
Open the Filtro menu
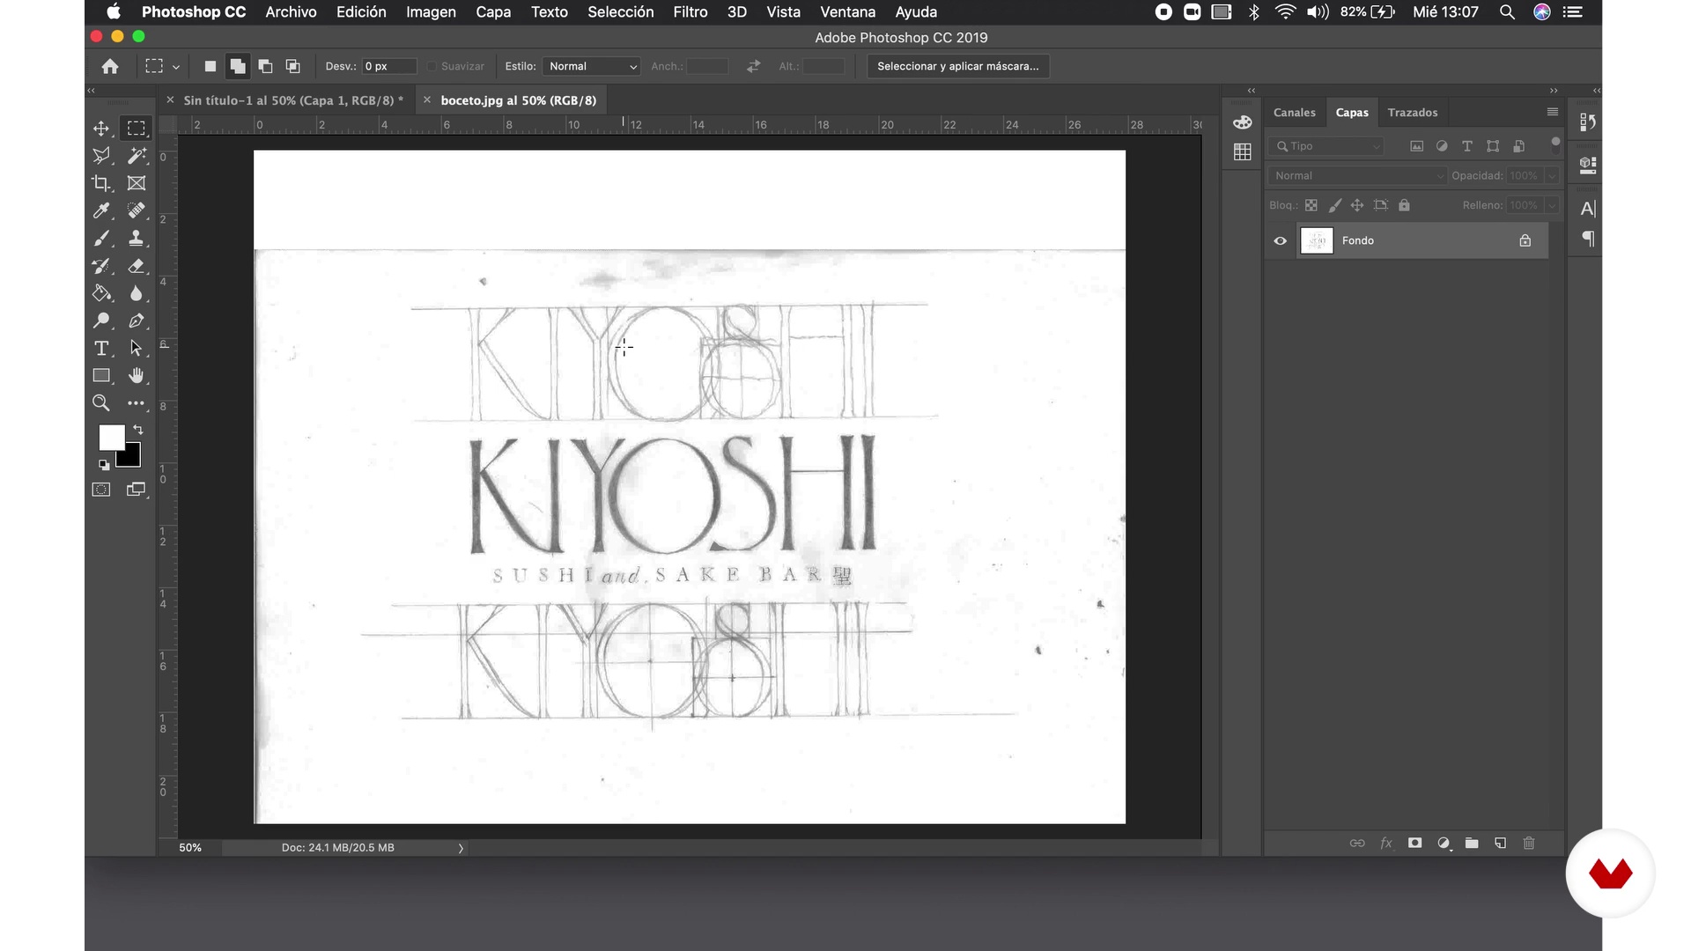click(690, 12)
